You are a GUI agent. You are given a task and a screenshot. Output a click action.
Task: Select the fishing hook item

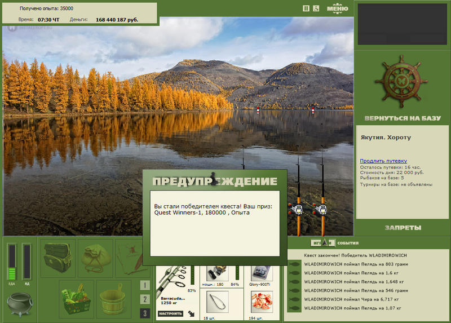pos(218,302)
